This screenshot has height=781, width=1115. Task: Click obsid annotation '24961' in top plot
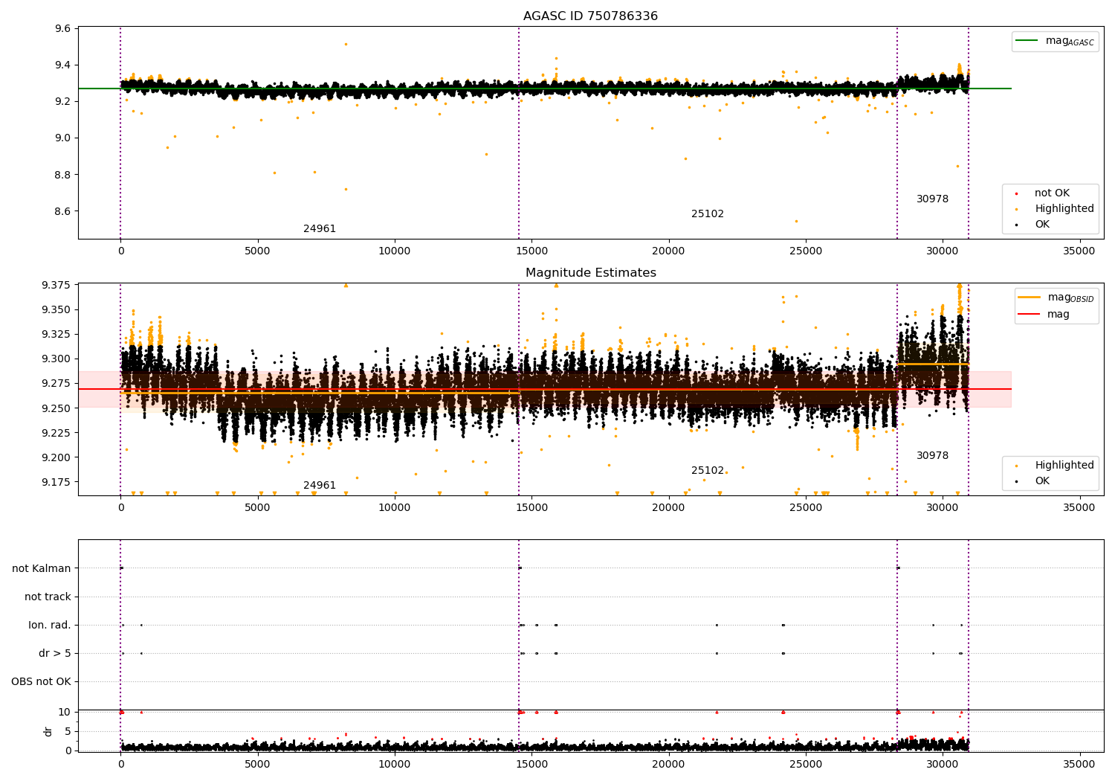coord(320,229)
